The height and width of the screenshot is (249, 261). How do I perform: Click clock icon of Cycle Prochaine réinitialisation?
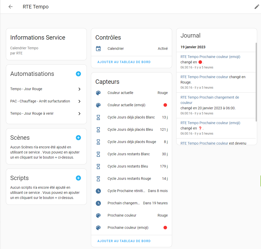(98, 191)
